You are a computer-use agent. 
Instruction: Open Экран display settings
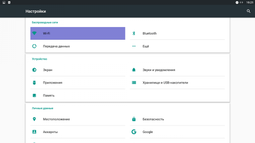[78, 70]
